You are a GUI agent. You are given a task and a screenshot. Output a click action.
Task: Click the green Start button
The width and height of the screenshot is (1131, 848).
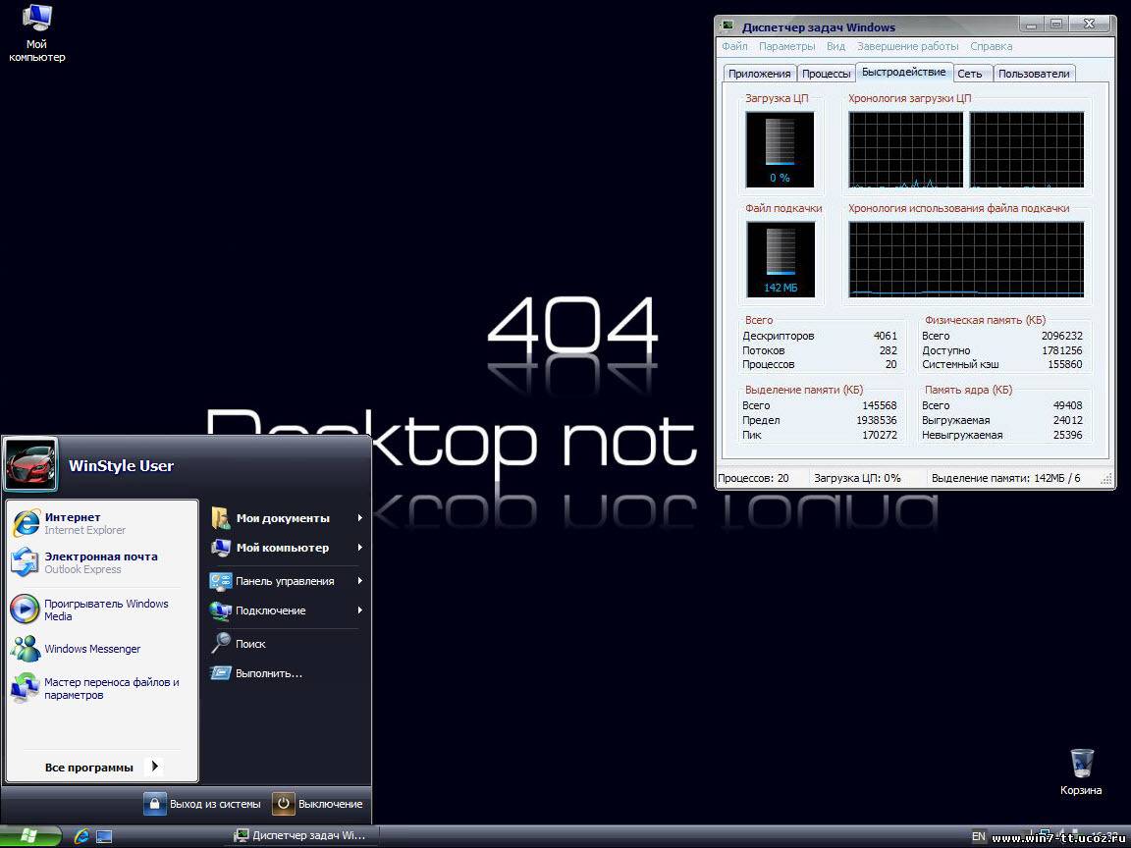(30, 836)
